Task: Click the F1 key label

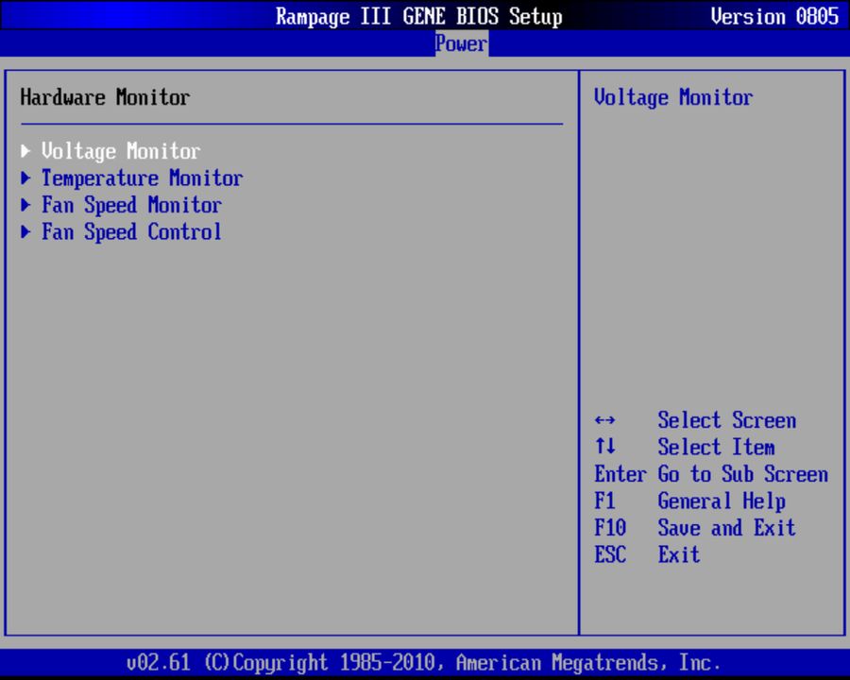Action: pos(605,501)
